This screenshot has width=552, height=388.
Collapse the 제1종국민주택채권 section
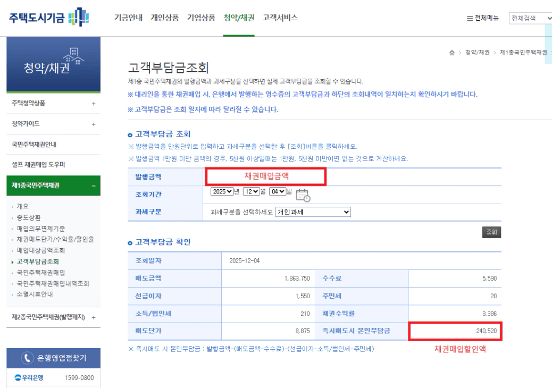coord(94,185)
